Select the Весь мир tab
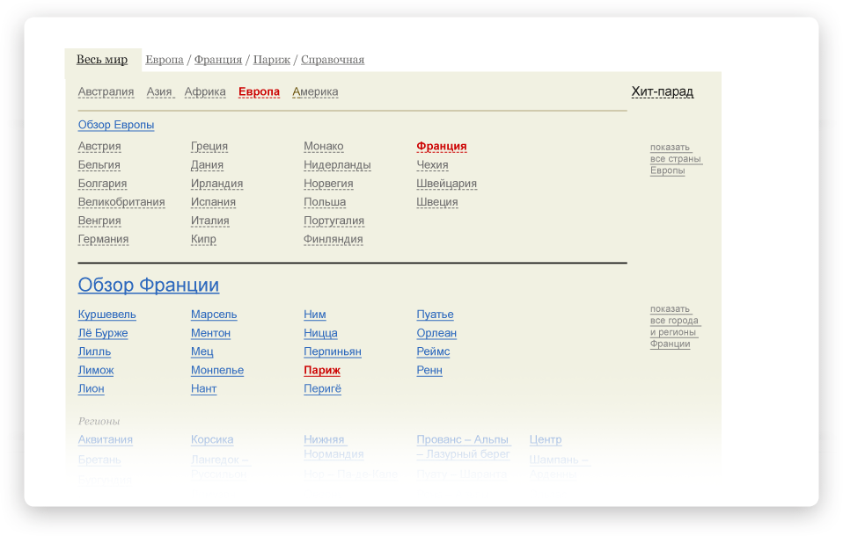The width and height of the screenshot is (843, 536). click(x=102, y=60)
